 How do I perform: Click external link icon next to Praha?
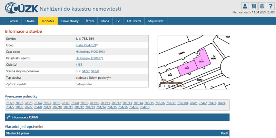coord(98,45)
